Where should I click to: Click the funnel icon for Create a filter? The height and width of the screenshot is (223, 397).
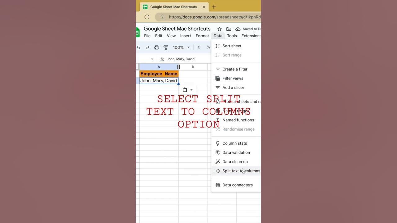tap(218, 69)
